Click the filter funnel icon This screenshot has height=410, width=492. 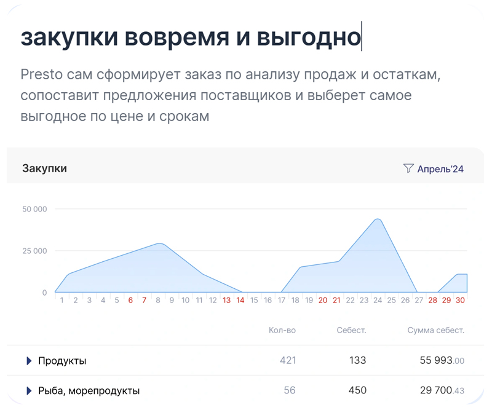point(408,168)
